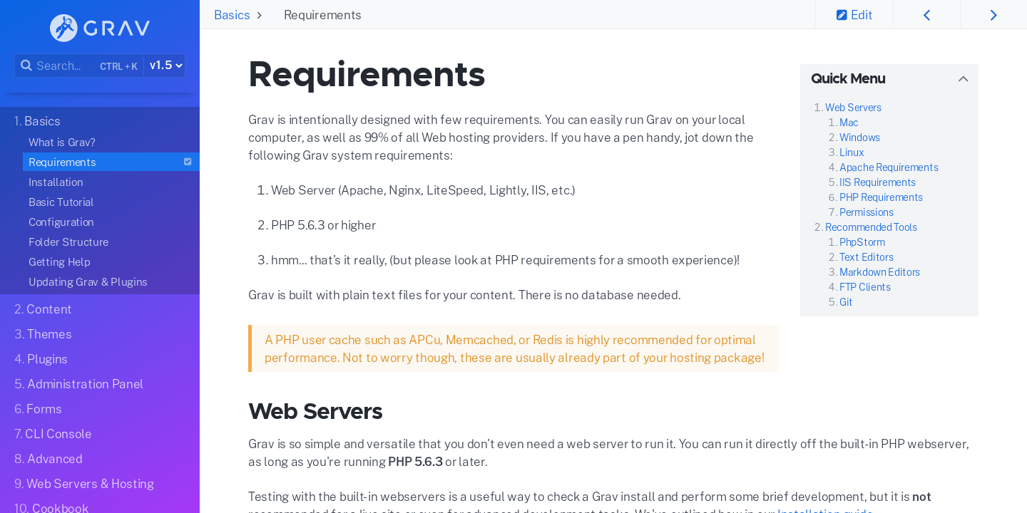This screenshot has width=1027, height=513.
Task: Go to next page arrow
Action: (993, 15)
